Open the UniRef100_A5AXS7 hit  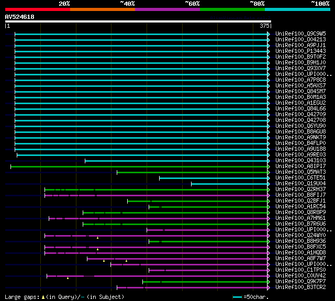[x=300, y=86]
